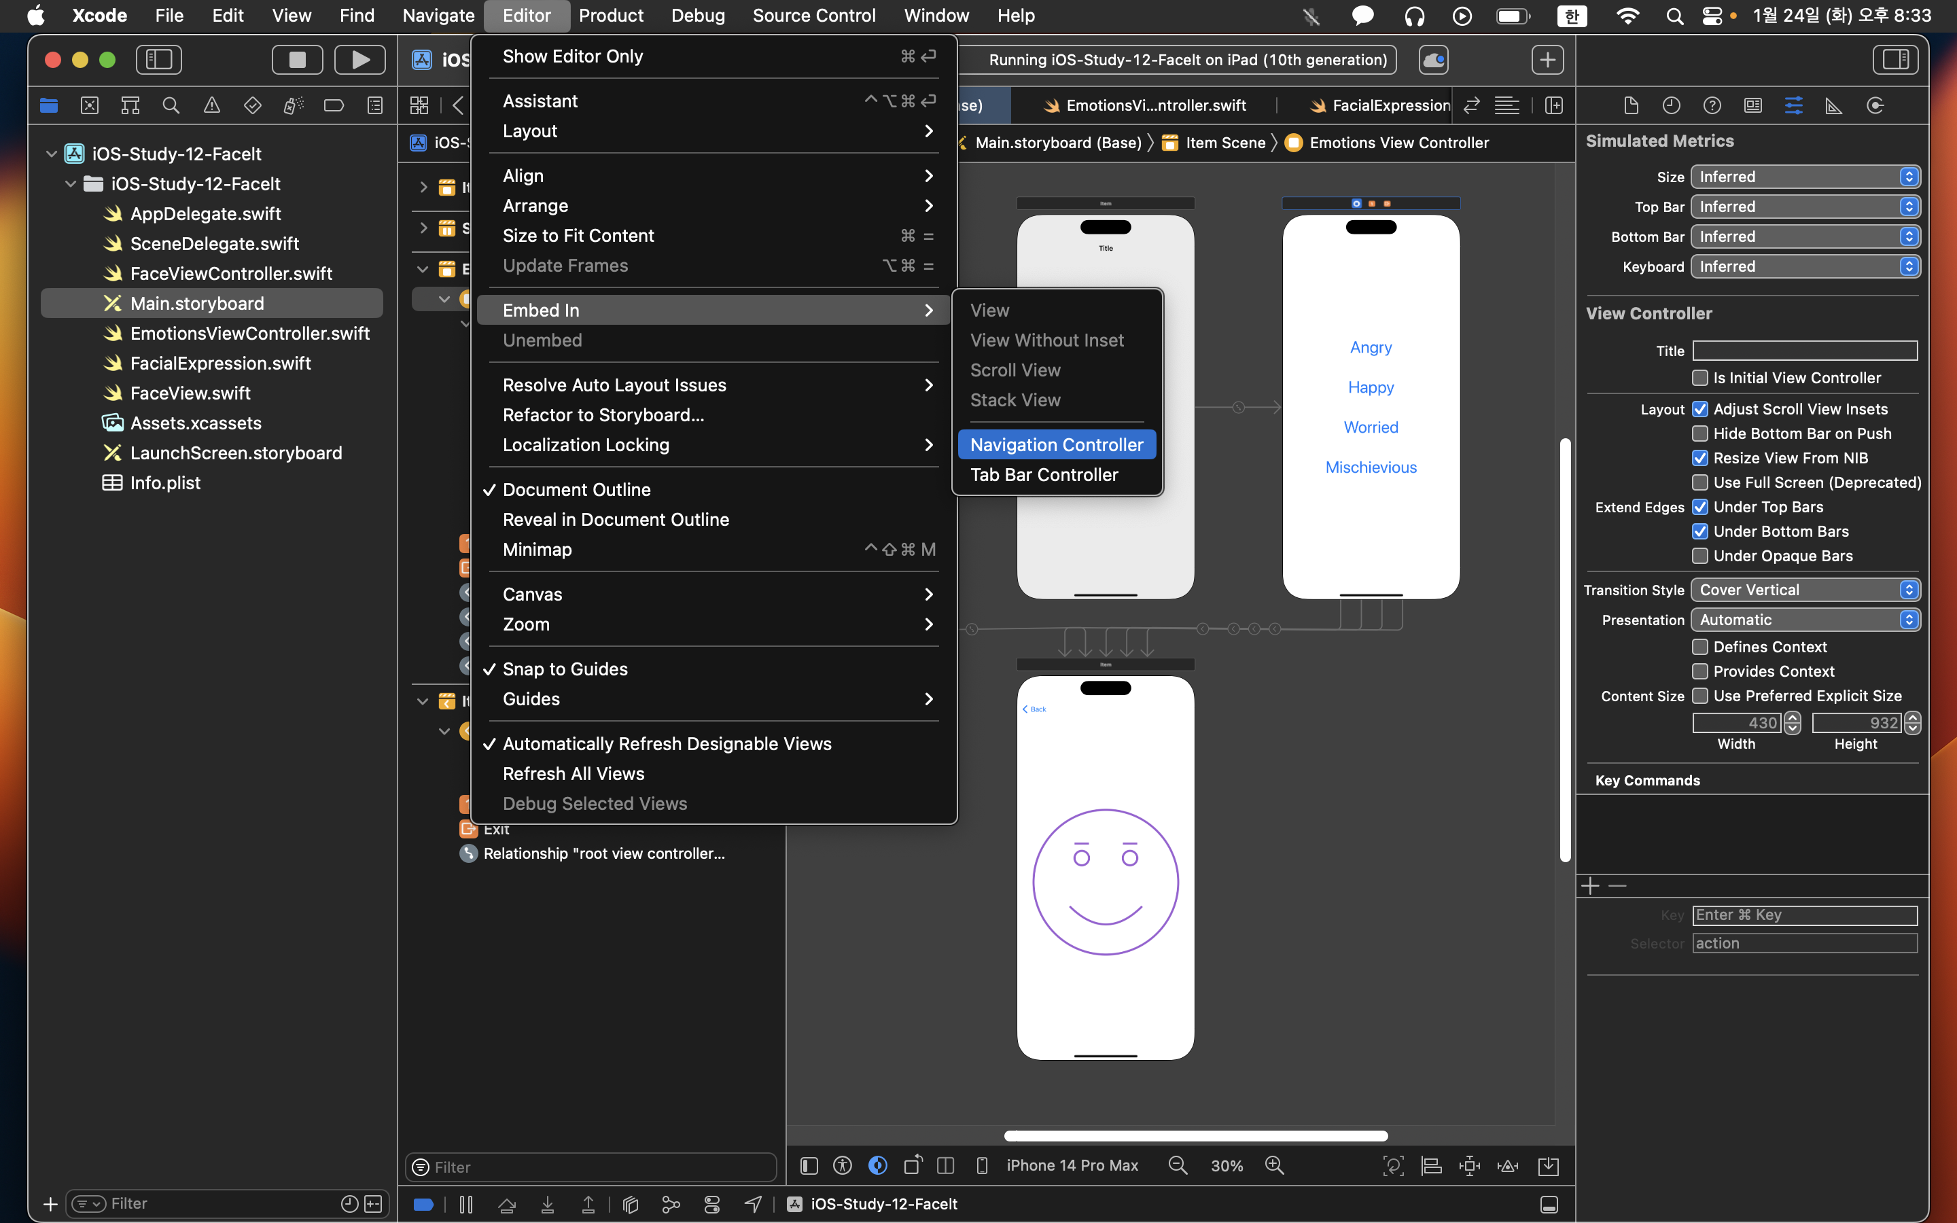Open the Find navigator search icon
This screenshot has height=1223, width=1957.
coord(171,105)
